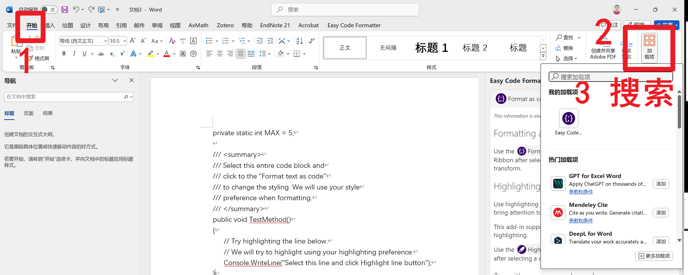Open borders dropdown arrow
The width and height of the screenshot is (688, 275).
click(x=305, y=54)
